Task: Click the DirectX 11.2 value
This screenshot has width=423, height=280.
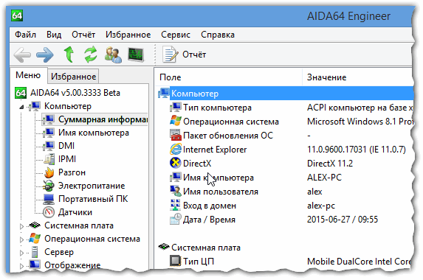Action: pos(330,164)
